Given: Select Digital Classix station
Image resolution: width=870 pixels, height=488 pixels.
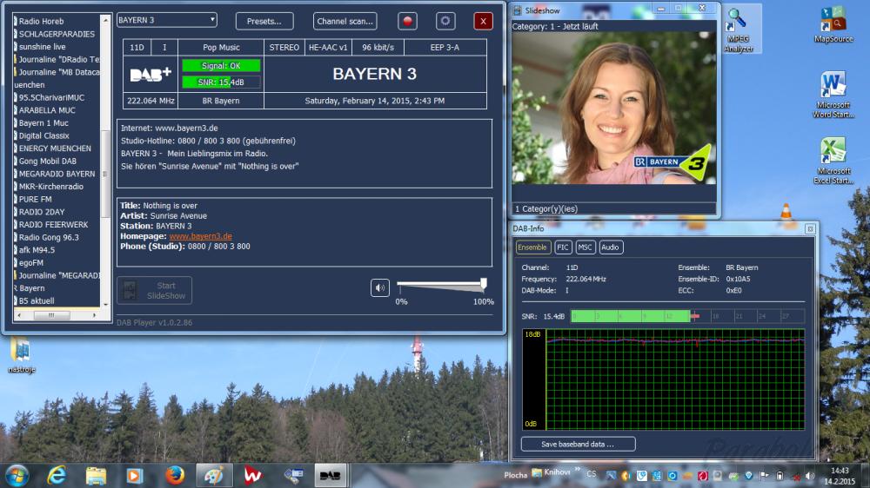Looking at the screenshot, I should click(44, 135).
